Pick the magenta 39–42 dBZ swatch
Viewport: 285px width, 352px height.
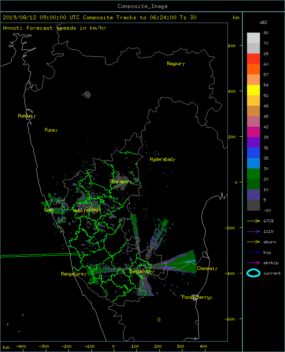pos(253,132)
